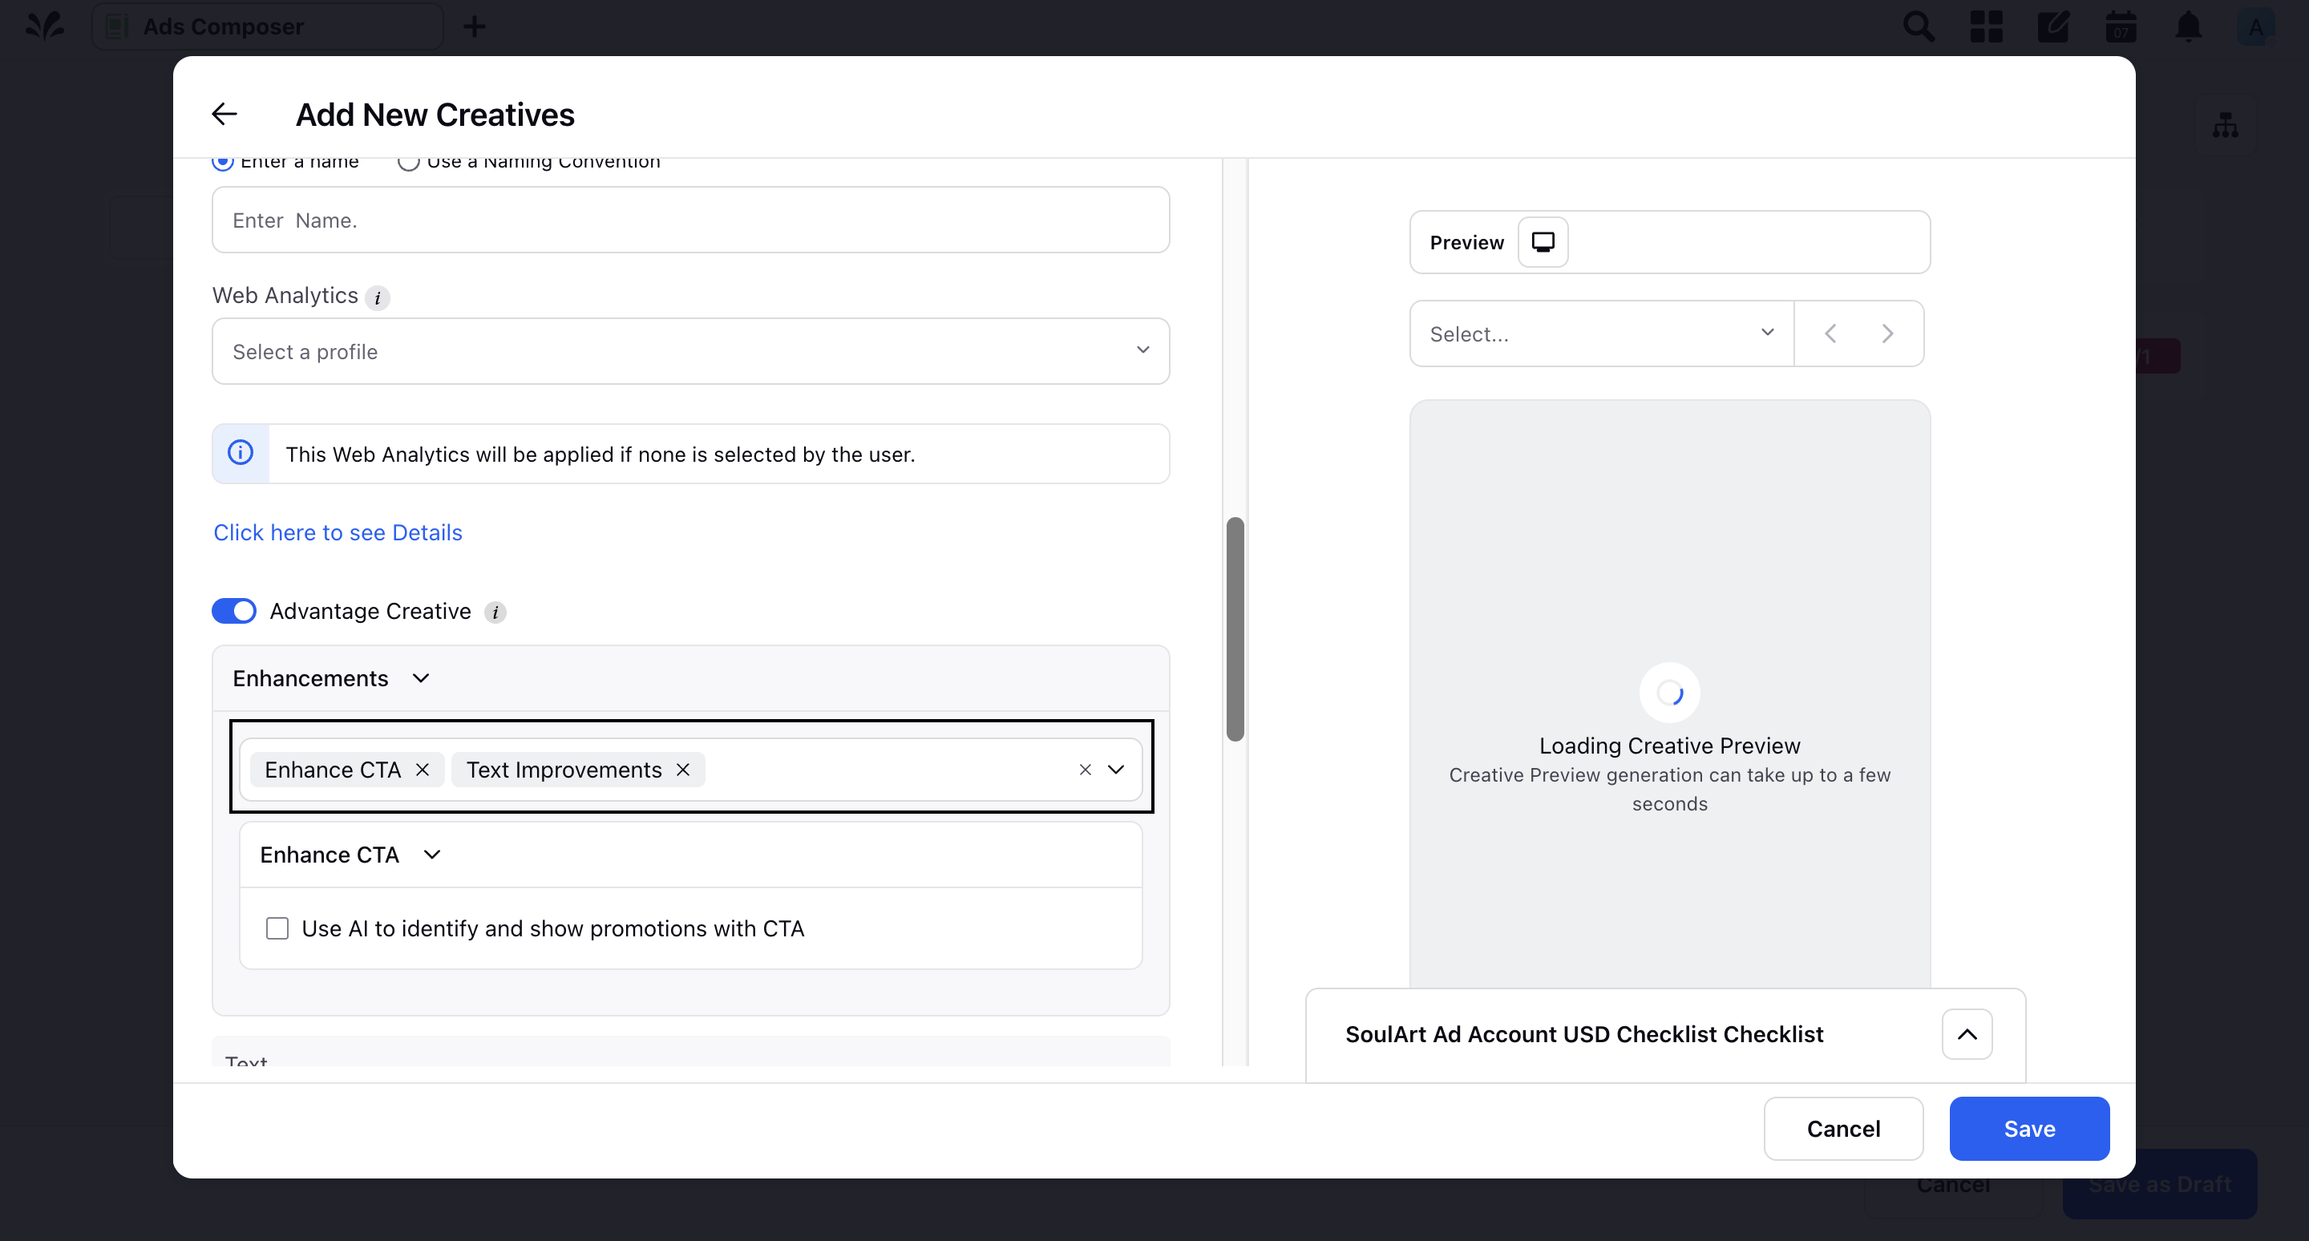Image resolution: width=2309 pixels, height=1241 pixels.
Task: Go to previous preview with left chevron
Action: pos(1830,333)
